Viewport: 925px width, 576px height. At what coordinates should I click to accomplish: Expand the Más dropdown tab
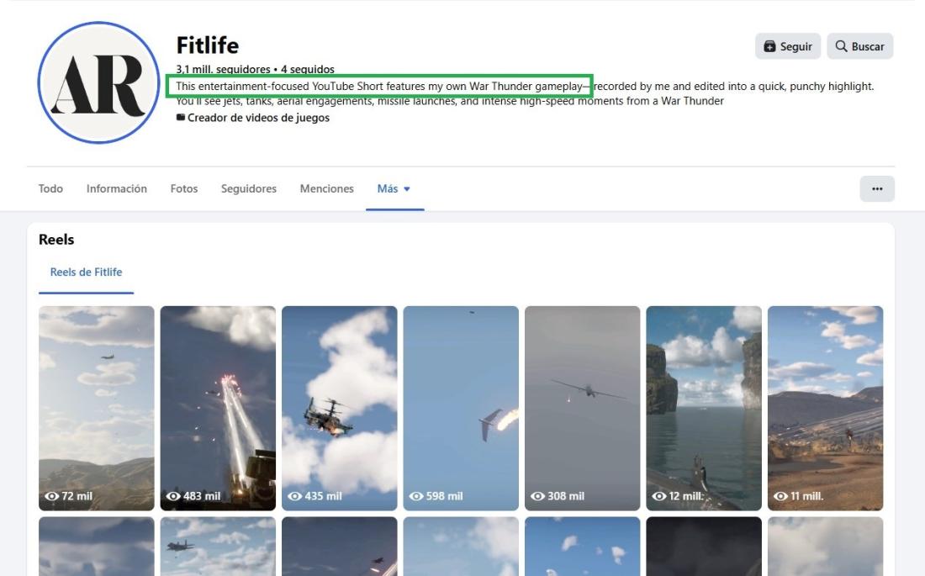coord(394,189)
